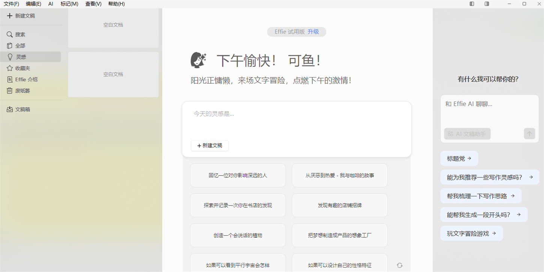Image resolution: width=544 pixels, height=272 pixels.
Task: Create a new document with the 新建文稿 plus icon
Action: [x=9, y=16]
